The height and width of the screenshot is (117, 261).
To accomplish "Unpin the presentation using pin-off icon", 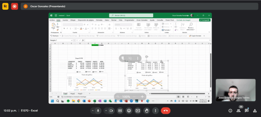I will click(x=123, y=58).
